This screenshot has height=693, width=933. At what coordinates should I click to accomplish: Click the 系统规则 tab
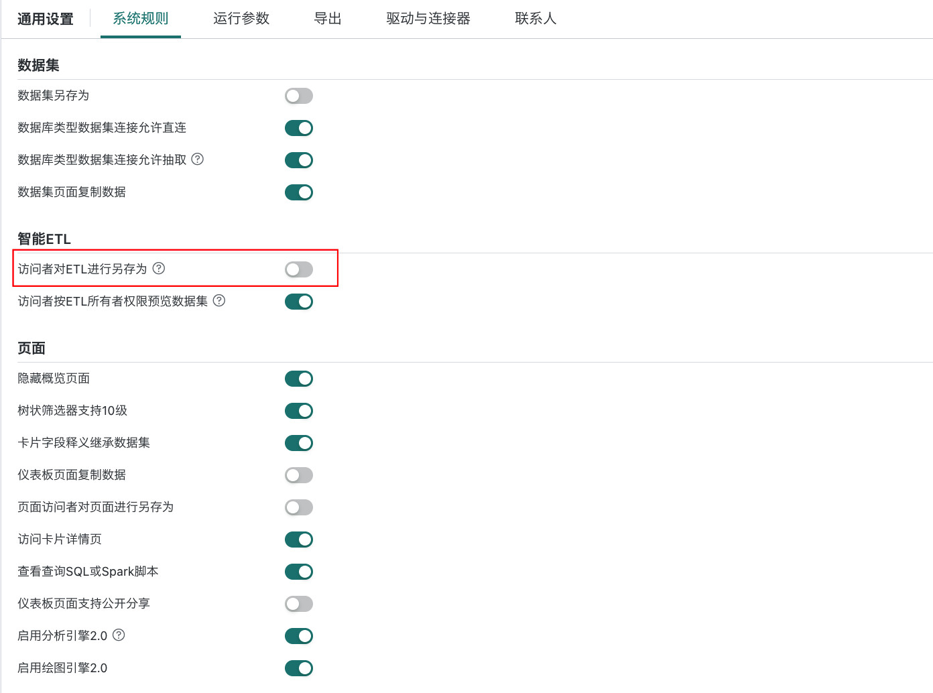pyautogui.click(x=140, y=19)
